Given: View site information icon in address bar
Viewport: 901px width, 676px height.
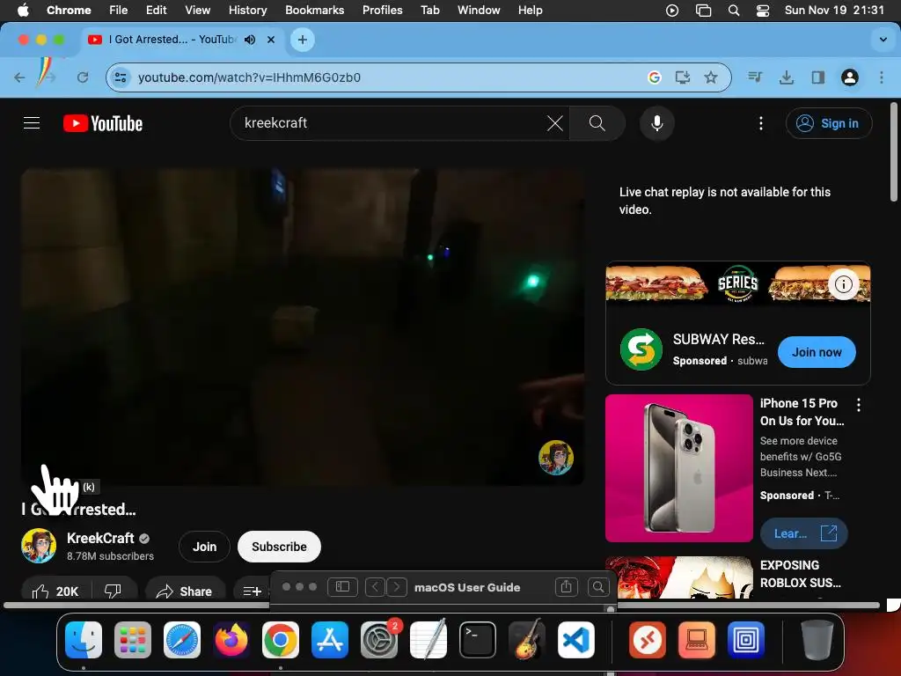Looking at the screenshot, I should (x=120, y=77).
